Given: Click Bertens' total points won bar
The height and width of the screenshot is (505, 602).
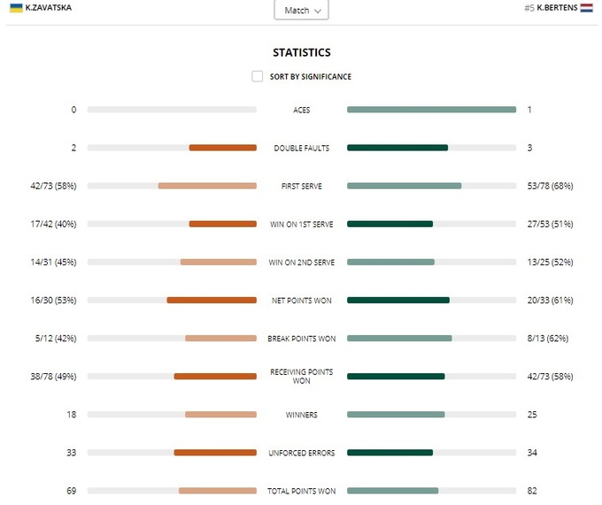Looking at the screenshot, I should coord(392,490).
